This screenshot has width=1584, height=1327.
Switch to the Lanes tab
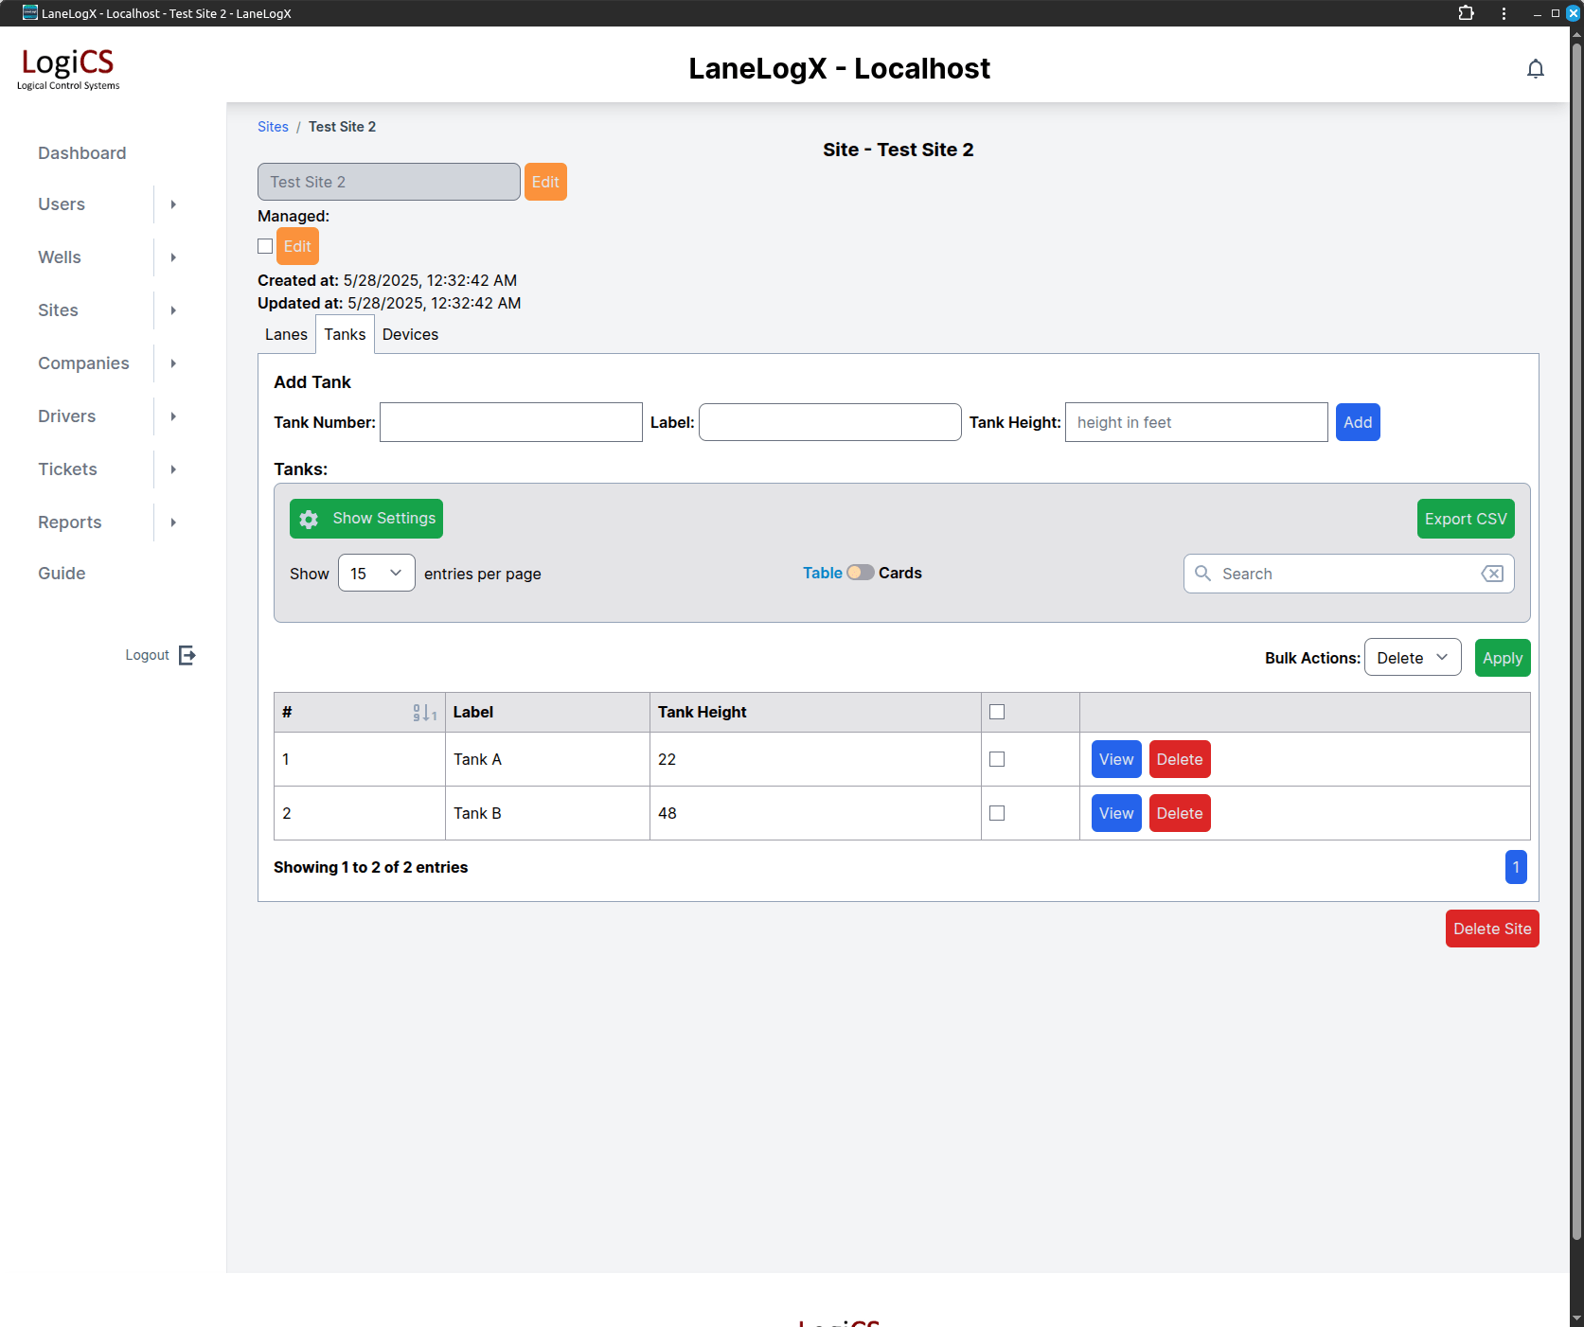click(x=286, y=335)
